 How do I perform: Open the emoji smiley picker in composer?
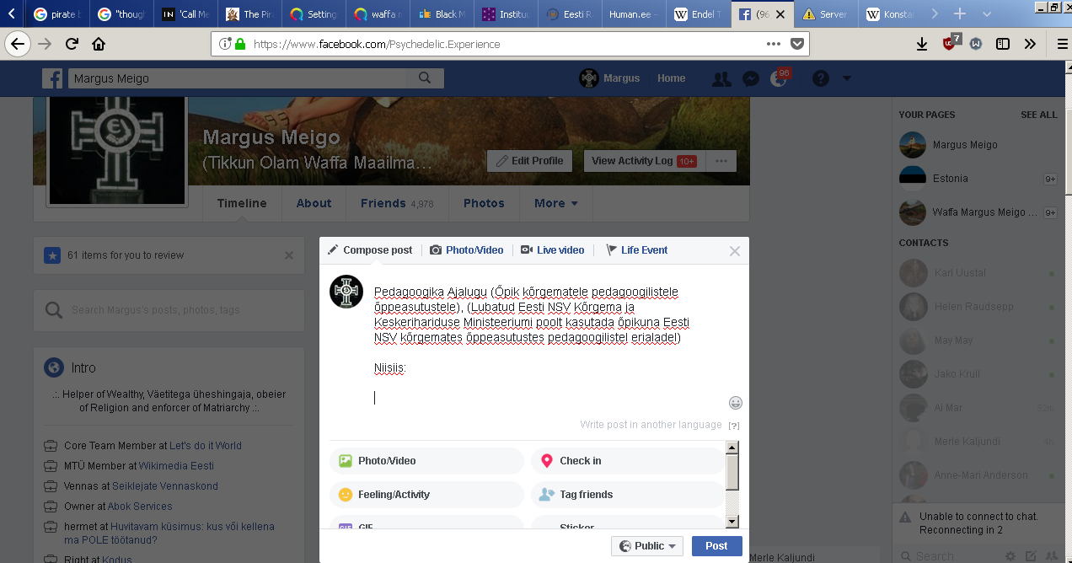(736, 403)
